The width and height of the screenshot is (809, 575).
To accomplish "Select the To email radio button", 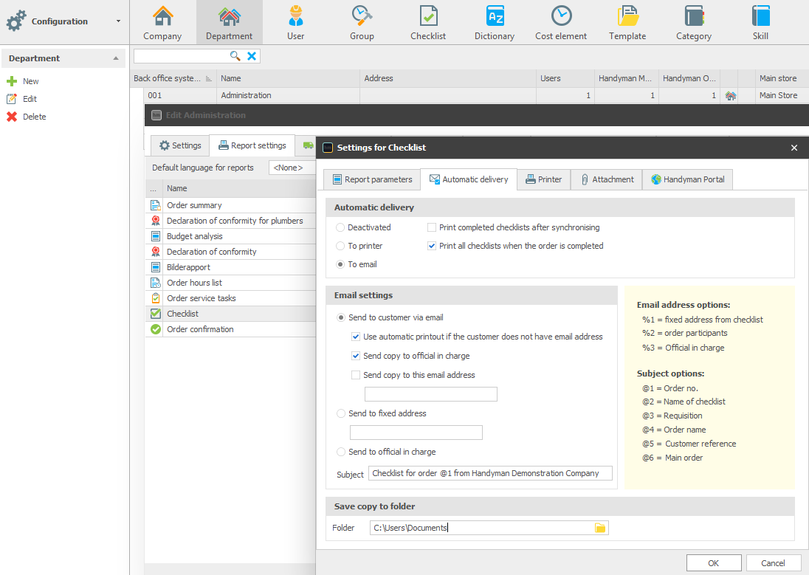I will point(340,264).
